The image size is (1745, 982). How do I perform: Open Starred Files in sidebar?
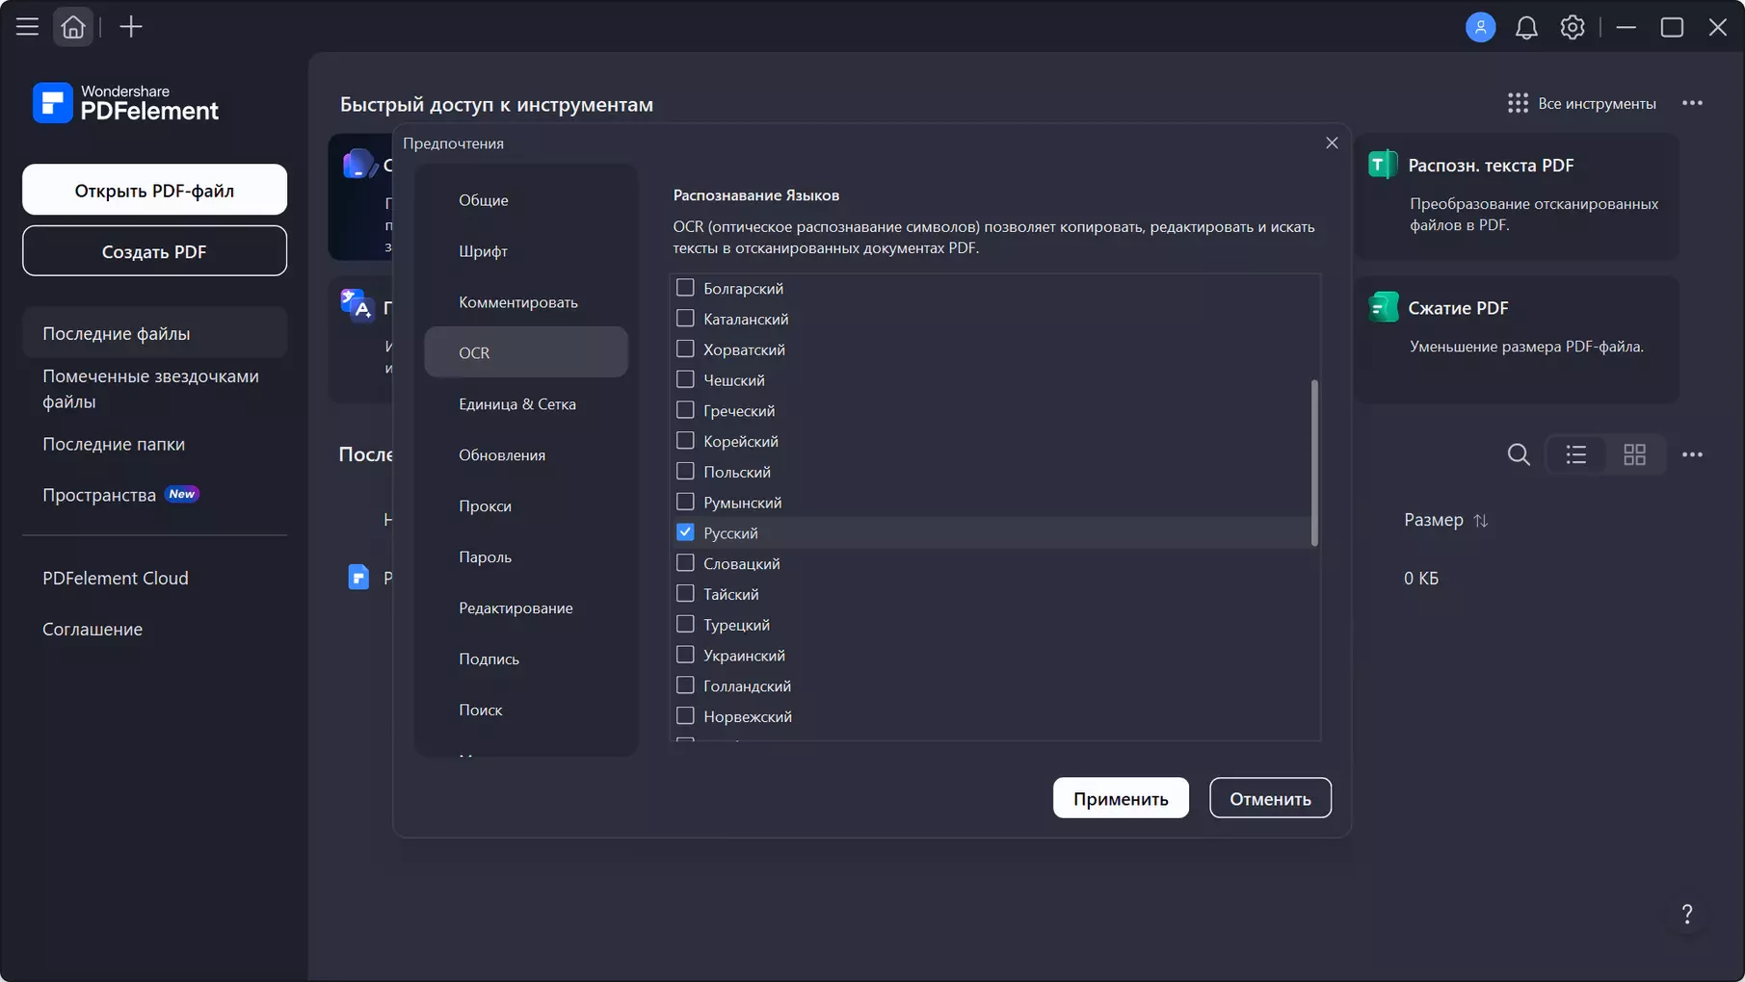pyautogui.click(x=154, y=389)
